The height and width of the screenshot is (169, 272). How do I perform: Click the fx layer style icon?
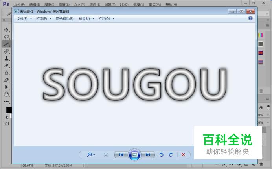(x=224, y=165)
